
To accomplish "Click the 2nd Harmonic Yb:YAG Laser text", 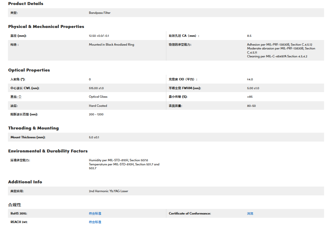I will [109, 191].
